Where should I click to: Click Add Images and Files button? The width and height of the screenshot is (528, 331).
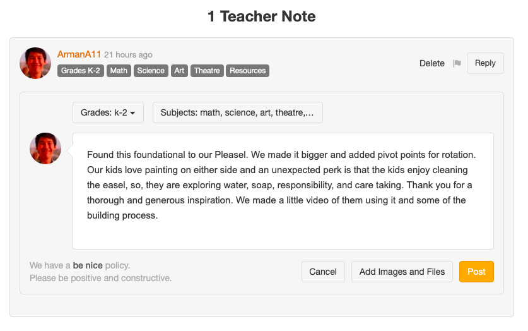[402, 272]
